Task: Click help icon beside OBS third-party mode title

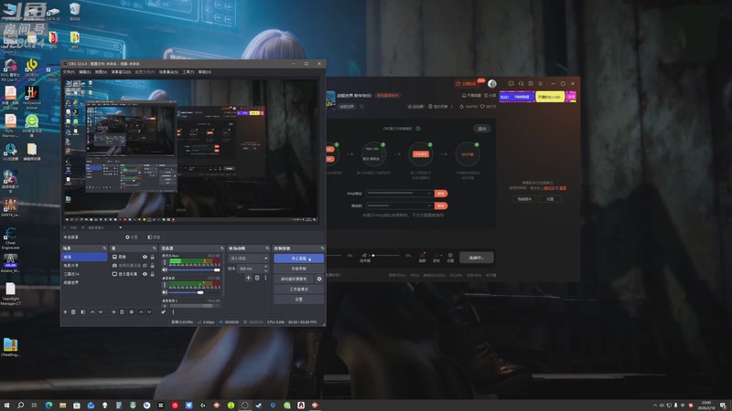Action: [x=418, y=128]
